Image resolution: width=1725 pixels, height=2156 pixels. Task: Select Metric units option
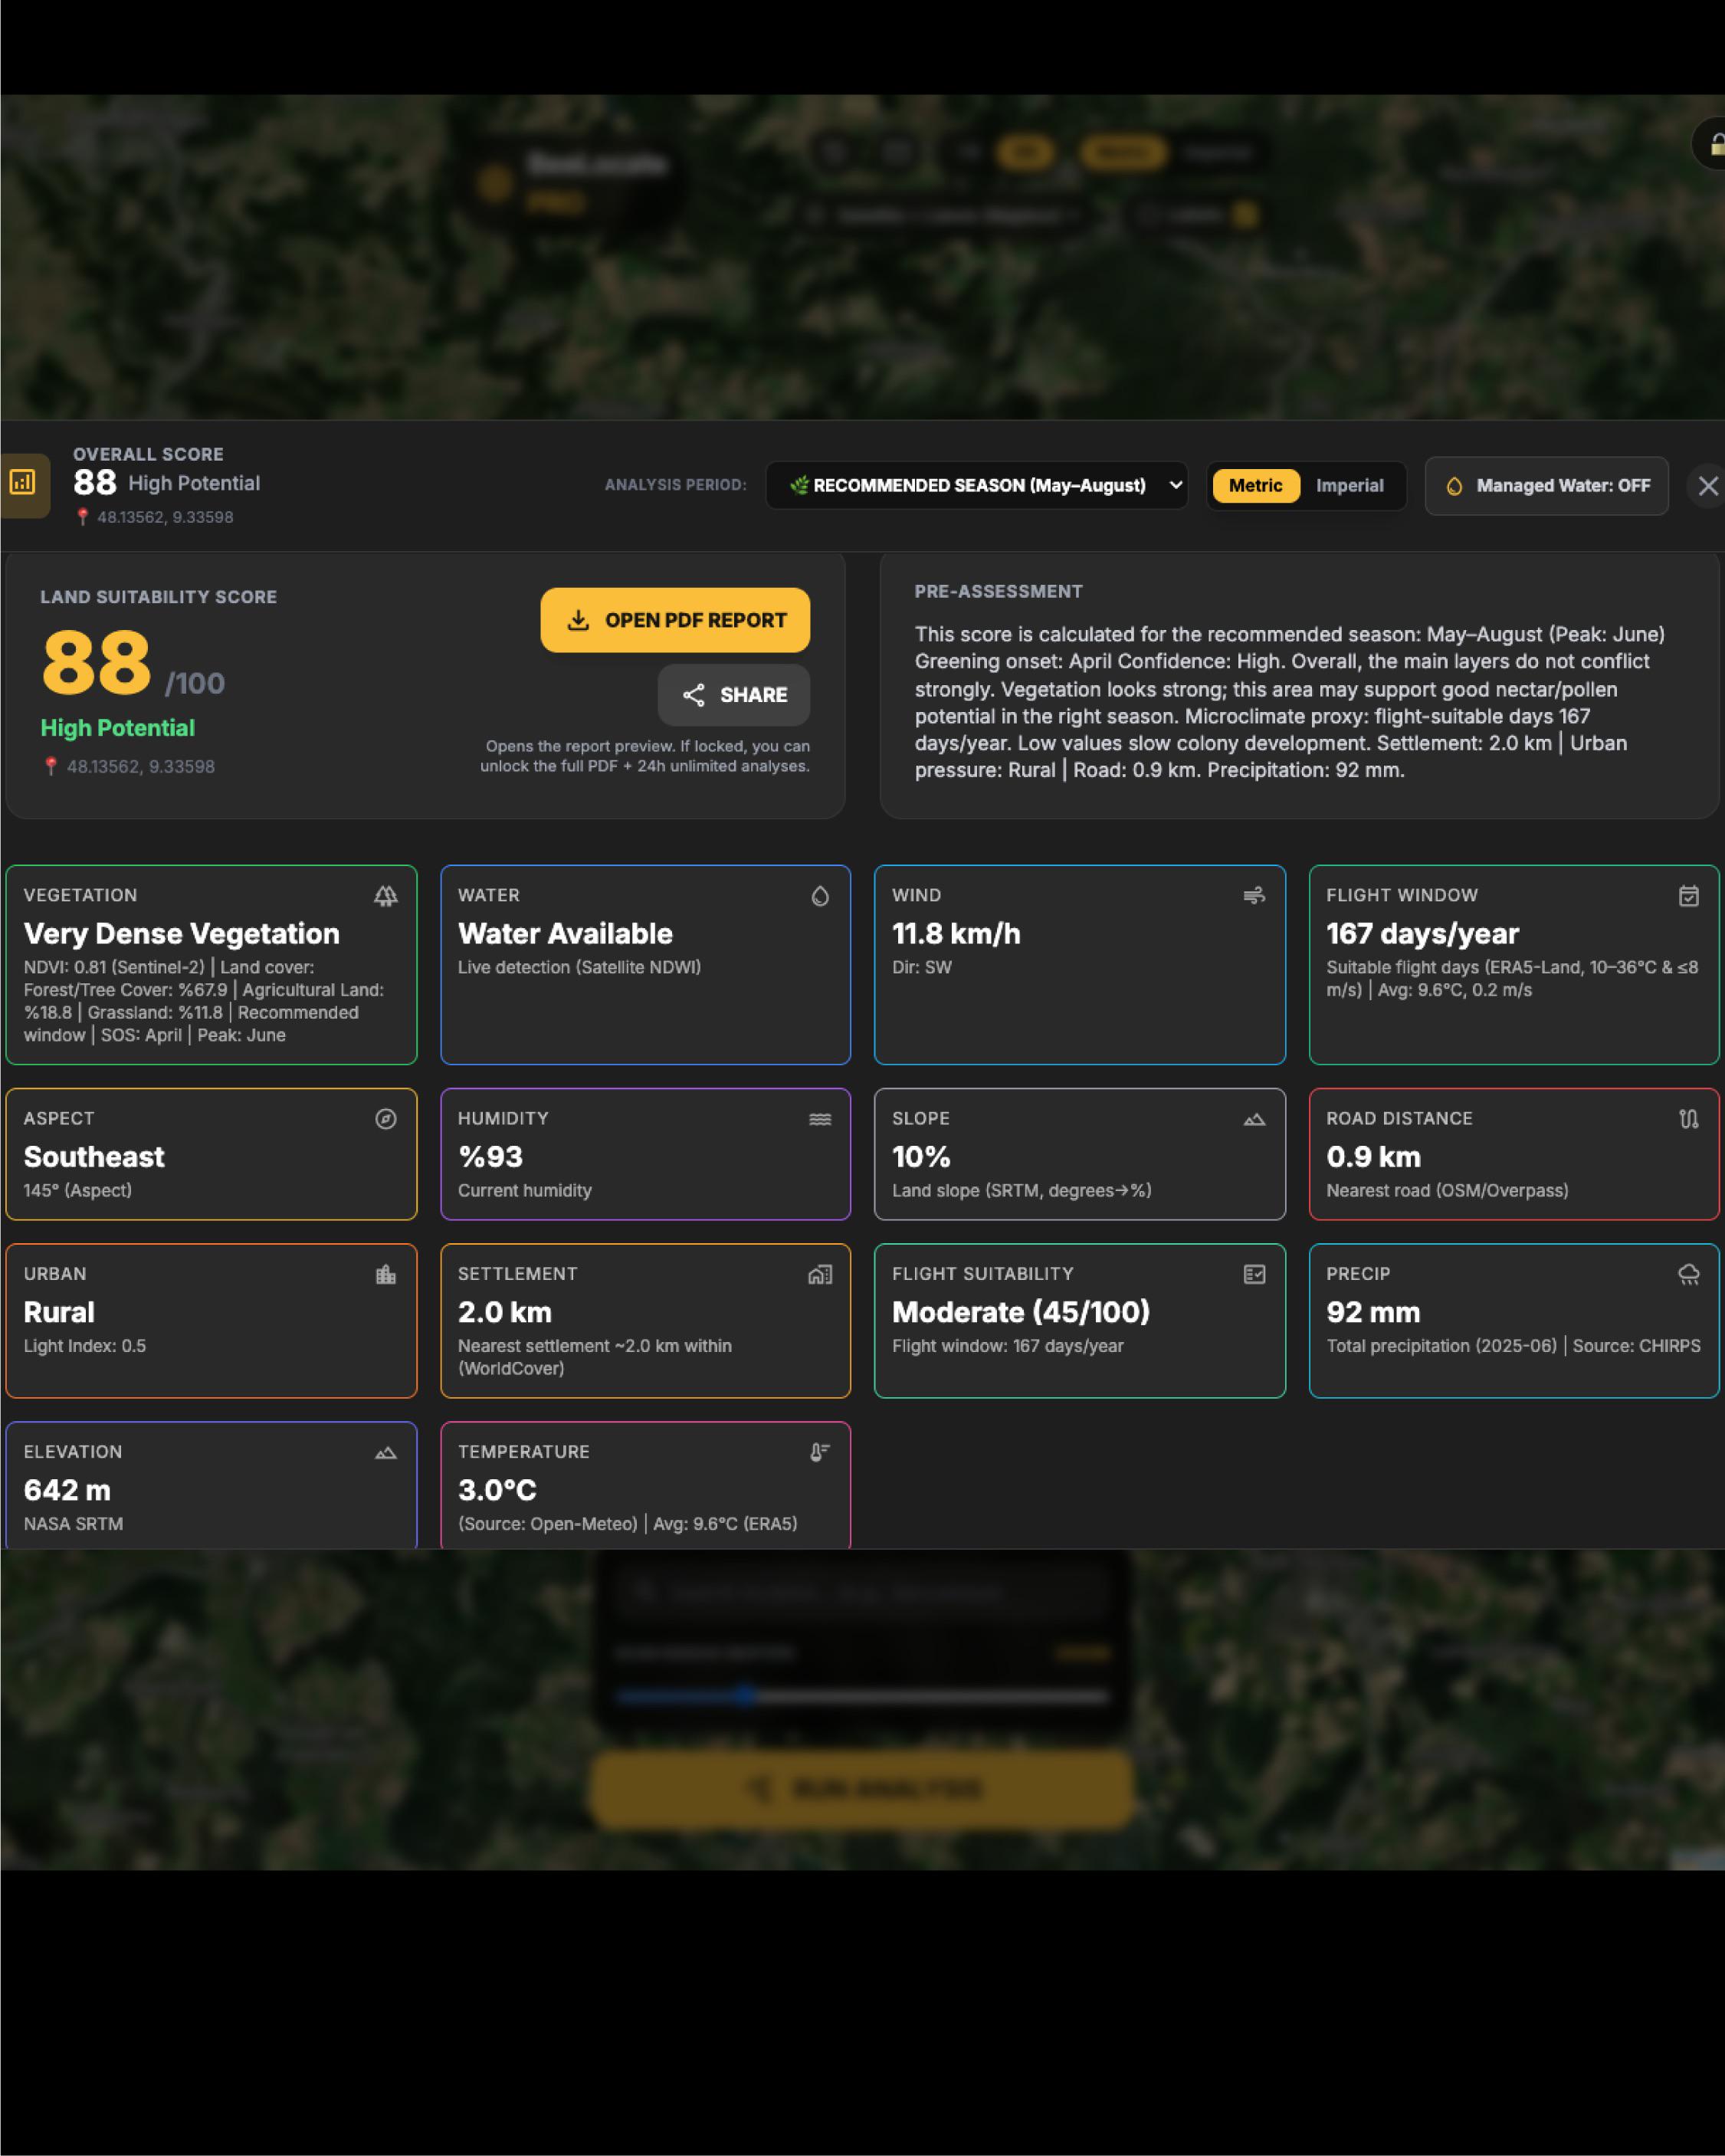pos(1255,486)
